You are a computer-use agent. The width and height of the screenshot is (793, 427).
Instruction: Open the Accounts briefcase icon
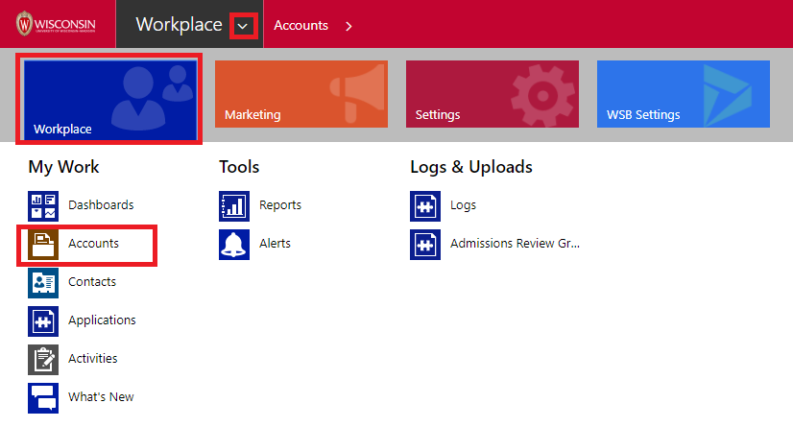(x=43, y=244)
